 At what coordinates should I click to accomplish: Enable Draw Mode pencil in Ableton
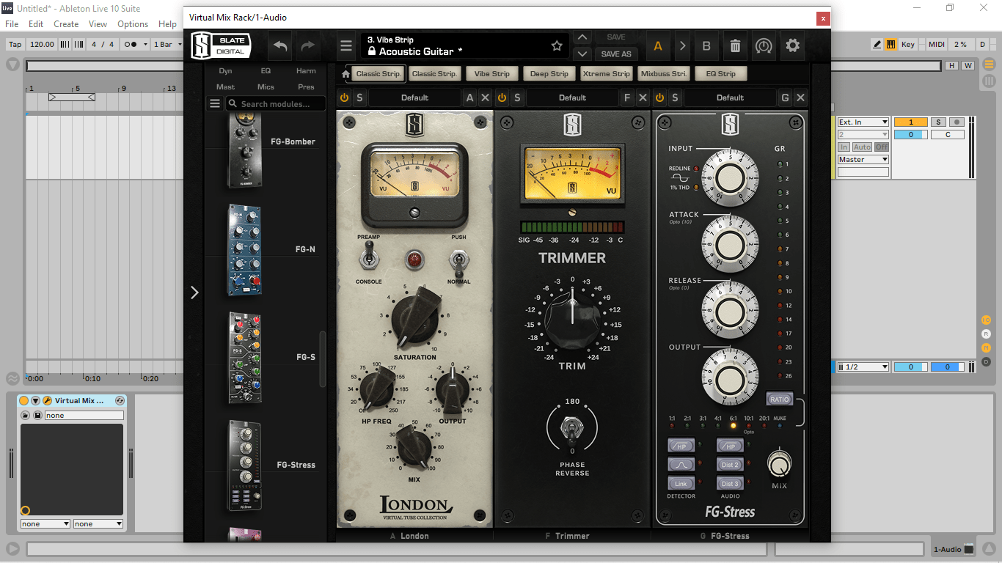click(x=877, y=44)
